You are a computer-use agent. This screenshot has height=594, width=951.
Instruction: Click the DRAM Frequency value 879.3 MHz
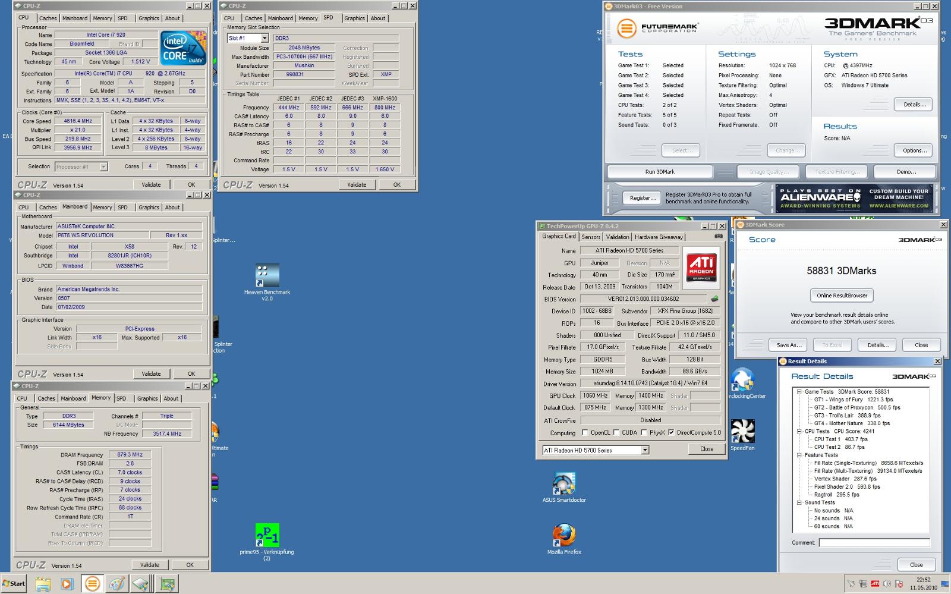coord(130,455)
